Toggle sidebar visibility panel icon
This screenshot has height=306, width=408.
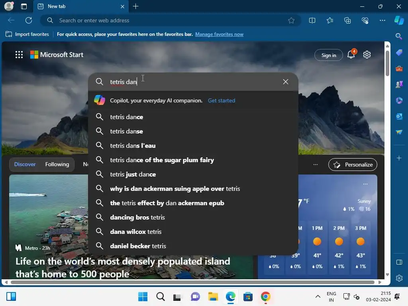(399, 262)
